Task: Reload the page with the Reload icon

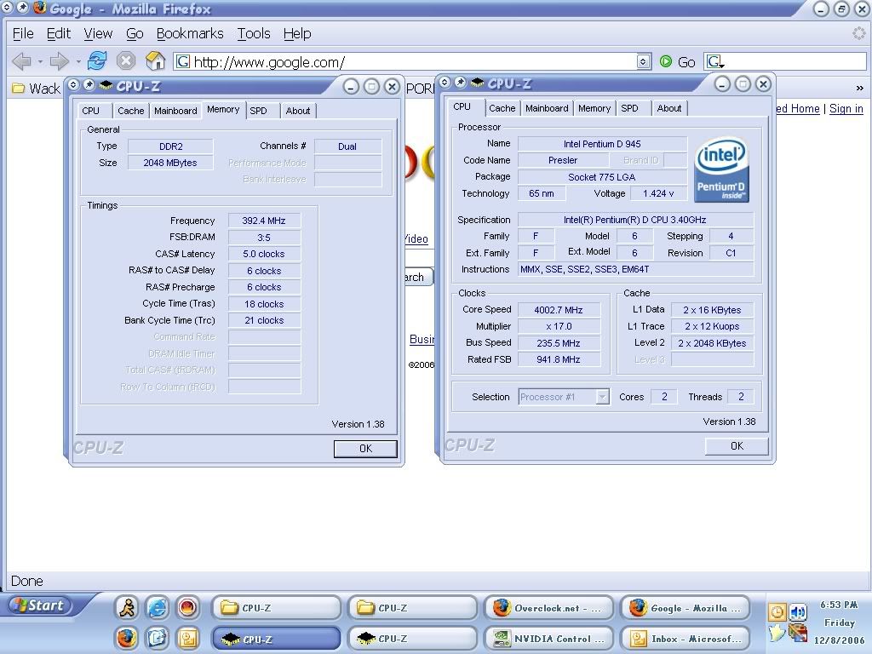Action: (x=97, y=60)
